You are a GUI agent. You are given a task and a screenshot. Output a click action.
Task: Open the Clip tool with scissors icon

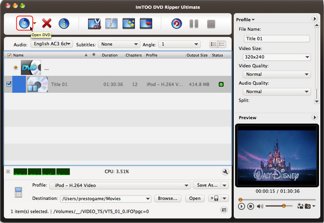94,24
